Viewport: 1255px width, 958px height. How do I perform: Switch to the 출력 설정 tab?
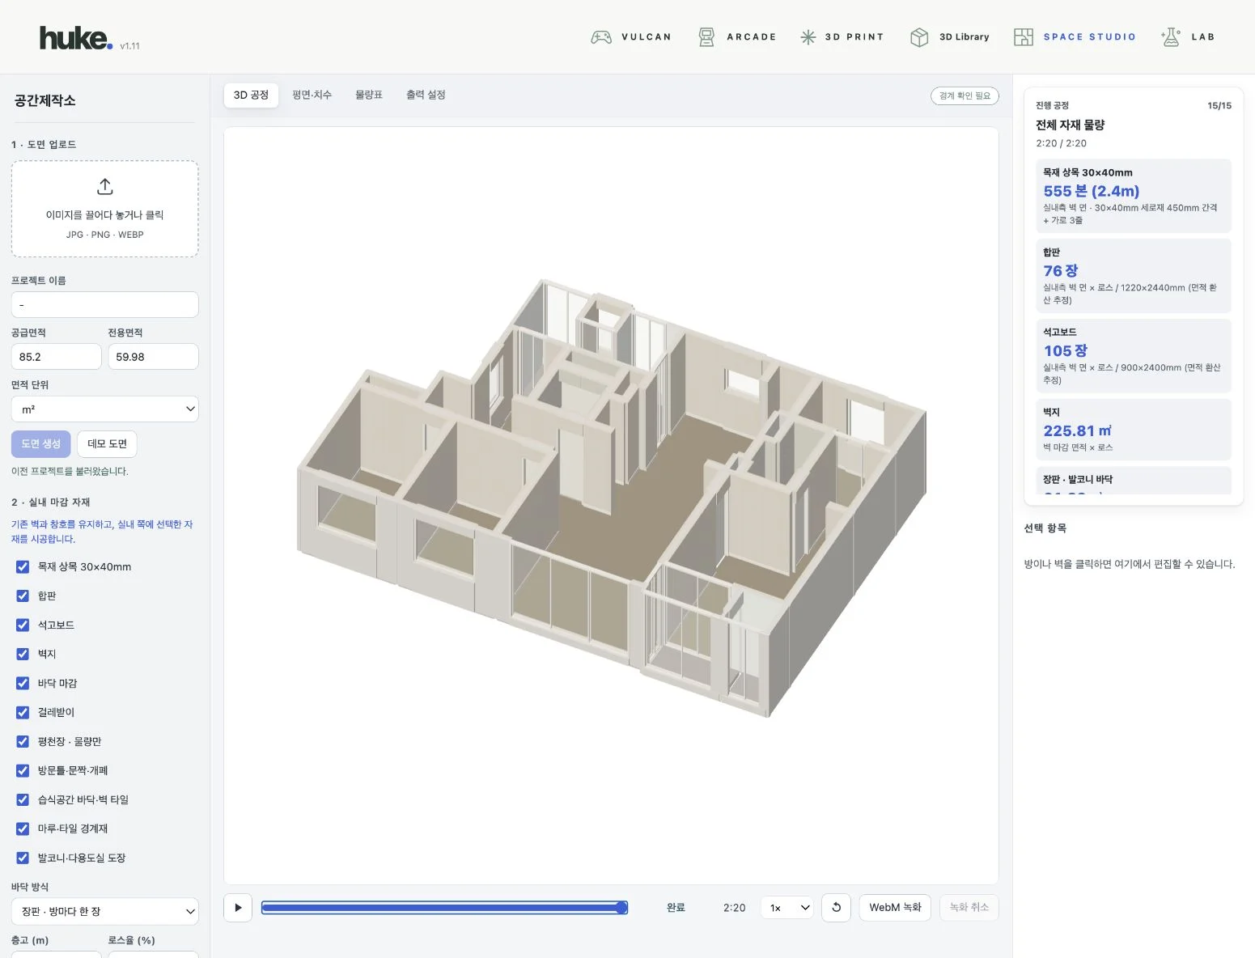tap(426, 95)
